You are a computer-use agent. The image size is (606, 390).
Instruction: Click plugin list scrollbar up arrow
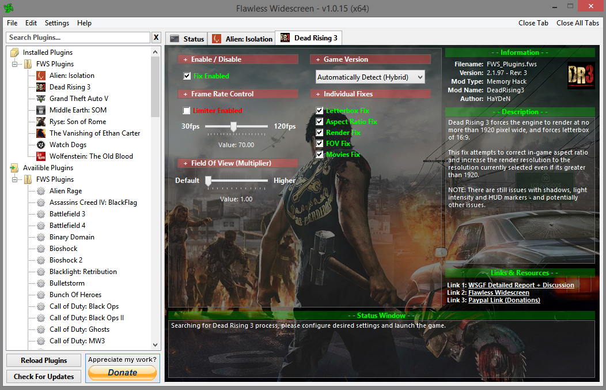point(155,52)
